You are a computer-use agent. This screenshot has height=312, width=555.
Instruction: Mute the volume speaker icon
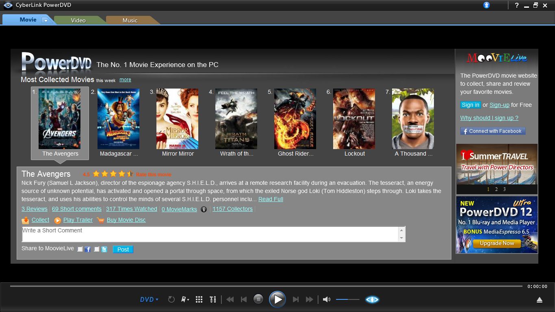tap(326, 299)
